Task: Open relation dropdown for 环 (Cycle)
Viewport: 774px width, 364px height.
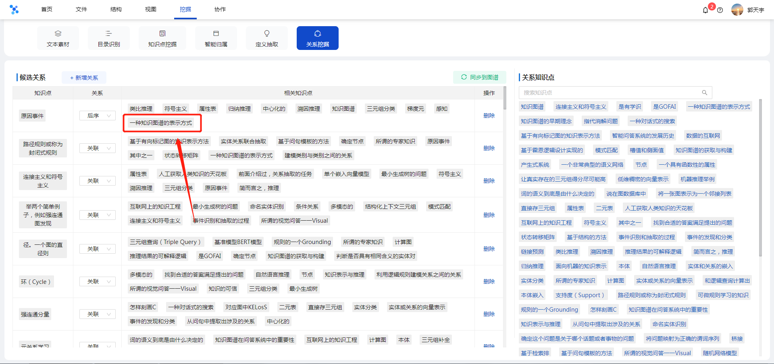Action: click(x=98, y=281)
